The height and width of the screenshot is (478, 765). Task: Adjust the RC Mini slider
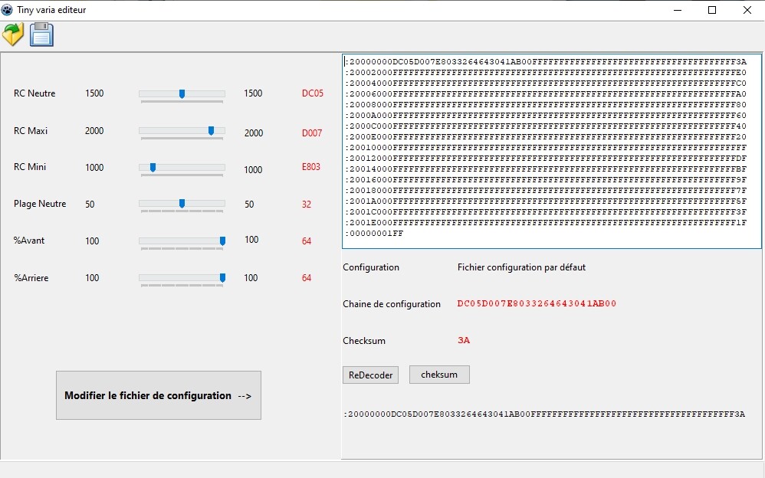coord(153,168)
